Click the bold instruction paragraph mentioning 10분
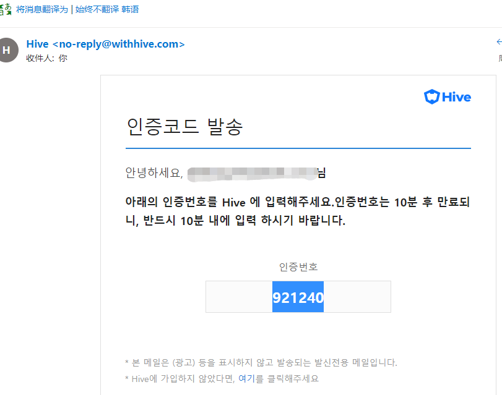Screen dimensions: 502x395 click(x=297, y=211)
